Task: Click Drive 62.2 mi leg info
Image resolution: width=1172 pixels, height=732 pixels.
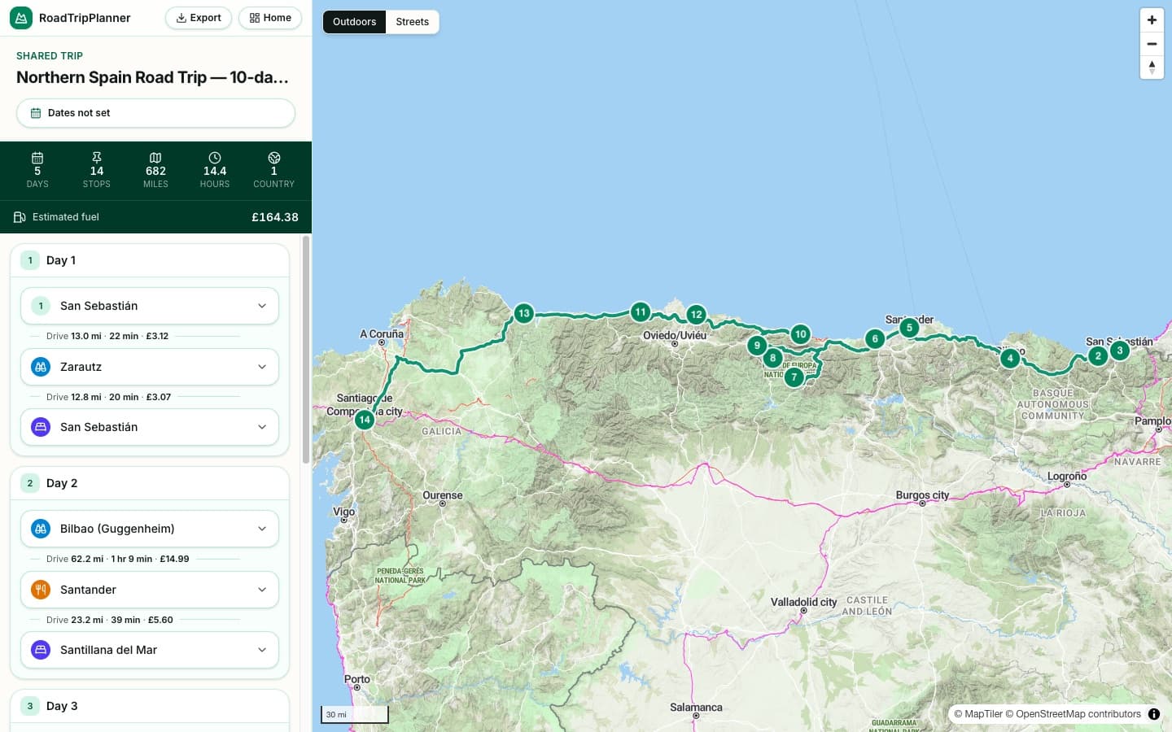Action: coord(117,559)
